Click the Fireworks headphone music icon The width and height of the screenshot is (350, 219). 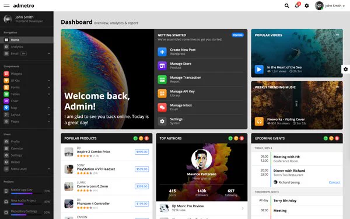[x=259, y=121]
